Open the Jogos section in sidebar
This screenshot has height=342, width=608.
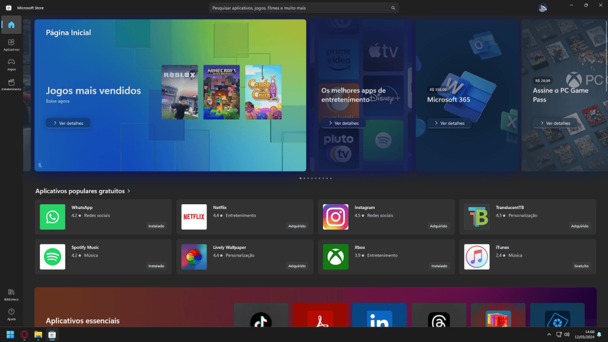click(x=11, y=64)
